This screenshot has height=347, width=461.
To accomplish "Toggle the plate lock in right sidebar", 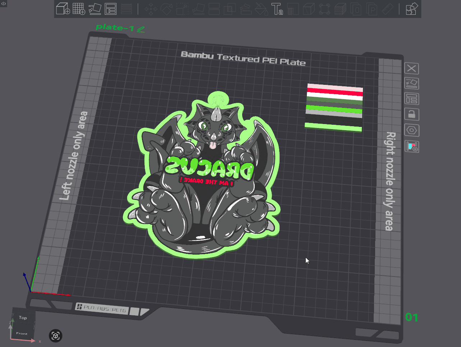I will 411,114.
